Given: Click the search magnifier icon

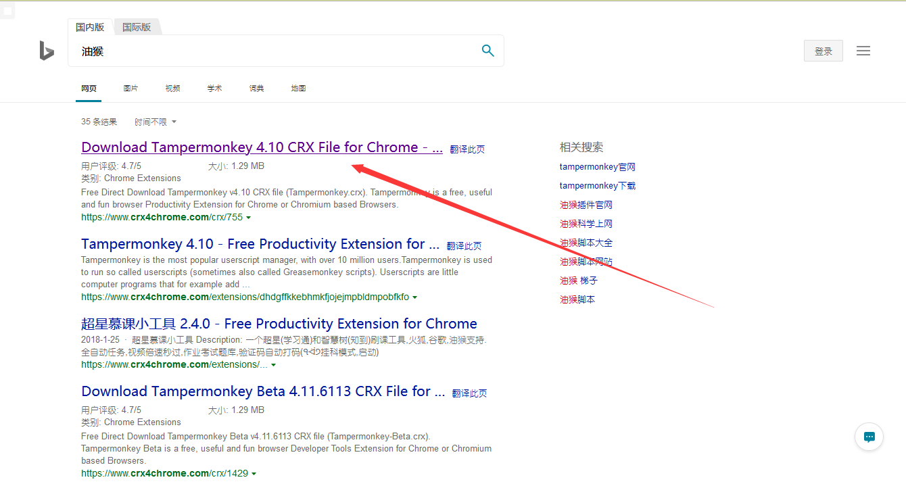Looking at the screenshot, I should pos(487,51).
